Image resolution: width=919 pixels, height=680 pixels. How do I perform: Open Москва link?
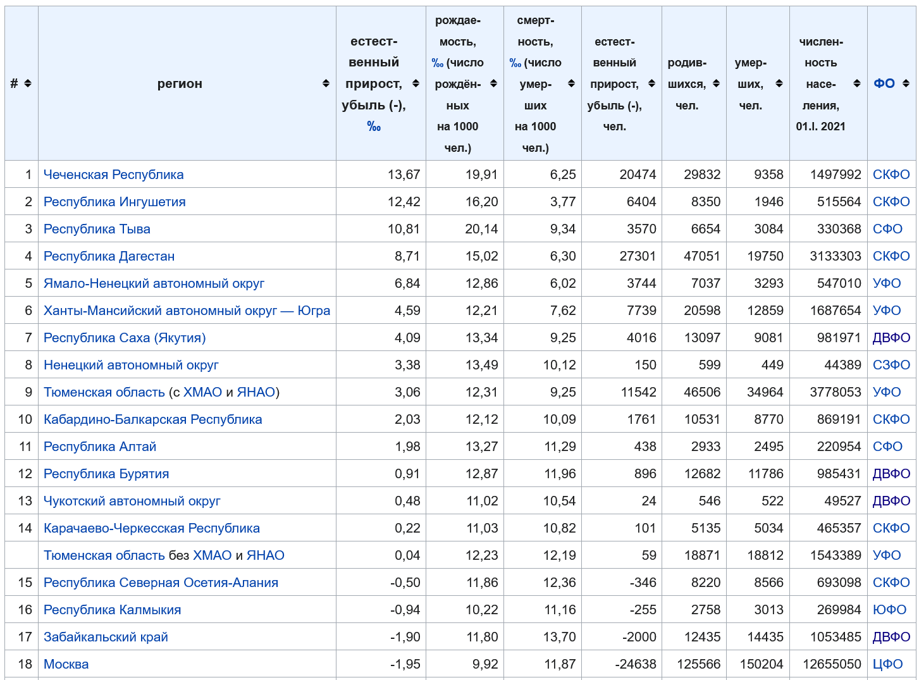click(x=66, y=664)
